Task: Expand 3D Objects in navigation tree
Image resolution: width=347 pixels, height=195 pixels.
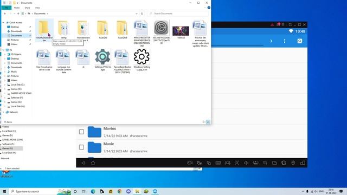Action: 5,54
